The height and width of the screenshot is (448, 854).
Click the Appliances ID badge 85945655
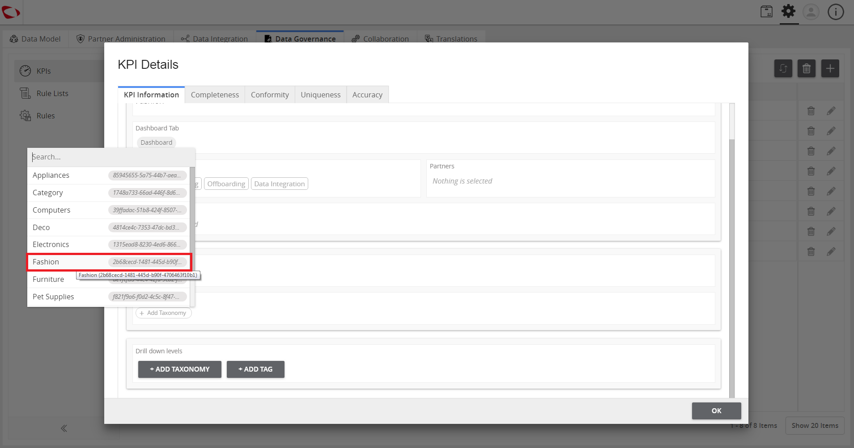147,175
